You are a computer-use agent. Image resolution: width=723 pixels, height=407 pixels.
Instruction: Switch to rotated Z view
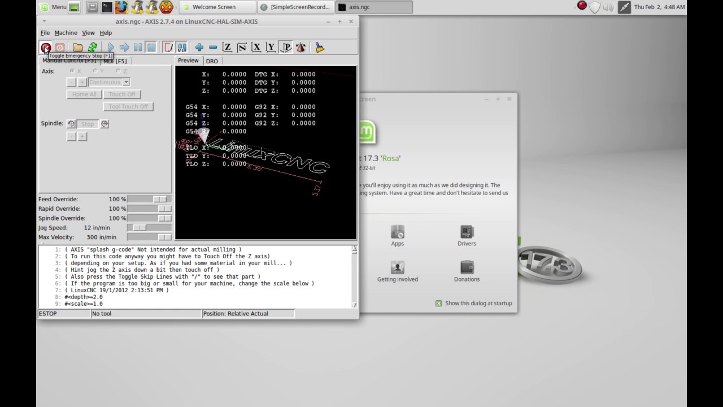pos(242,47)
